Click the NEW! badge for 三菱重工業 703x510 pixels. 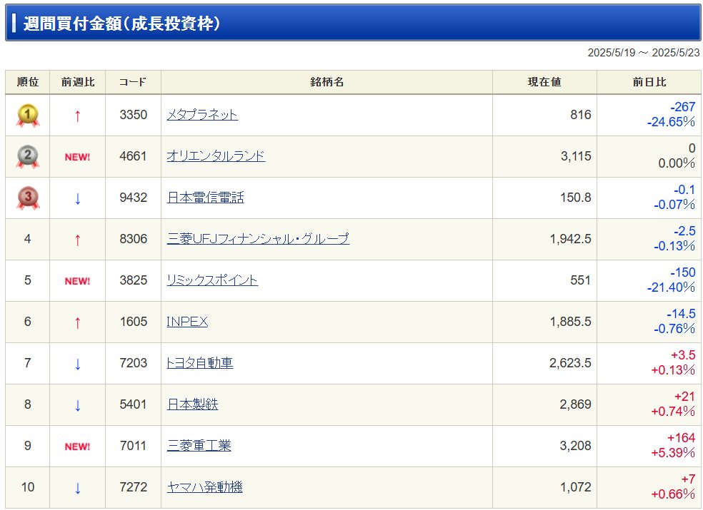[x=78, y=447]
